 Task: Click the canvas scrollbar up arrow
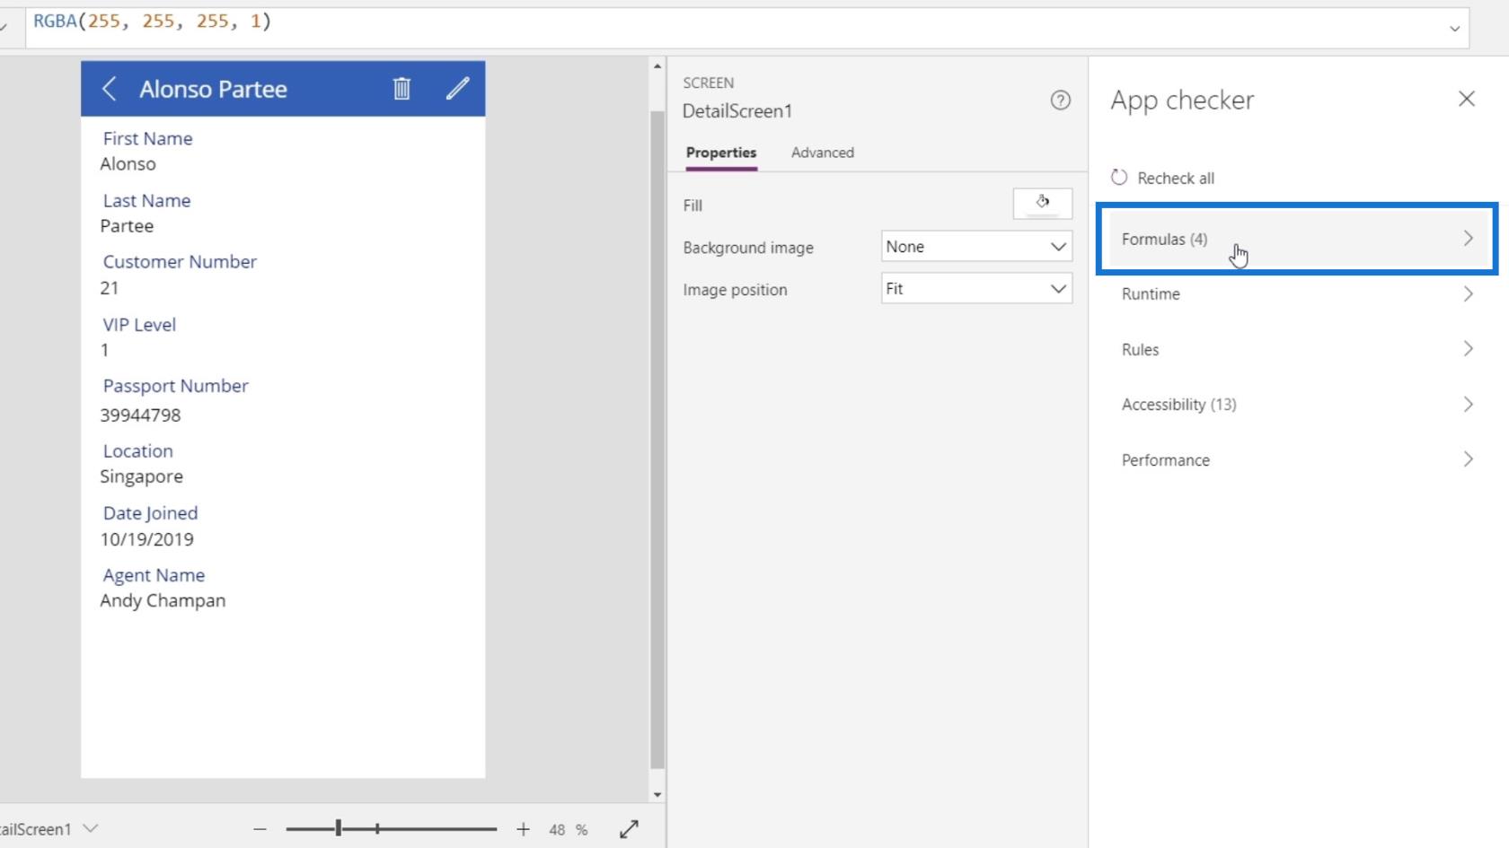pos(657,66)
